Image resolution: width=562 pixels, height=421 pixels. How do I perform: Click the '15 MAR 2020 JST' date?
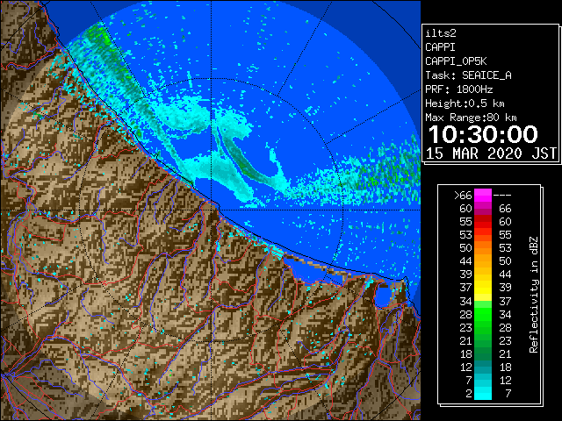491,153
